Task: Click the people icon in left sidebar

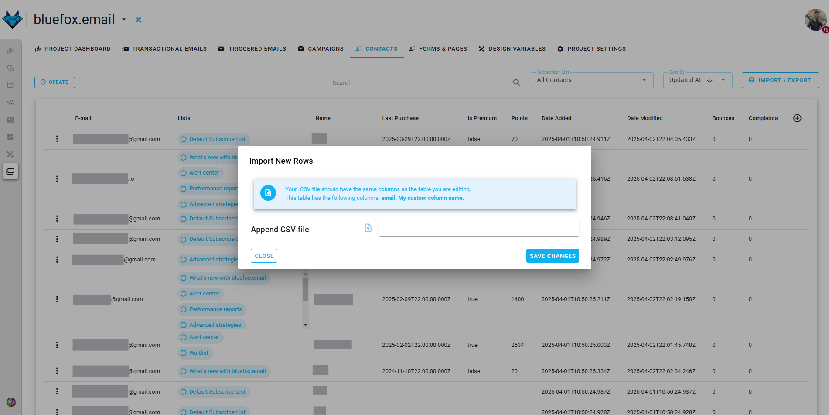Action: [10, 102]
